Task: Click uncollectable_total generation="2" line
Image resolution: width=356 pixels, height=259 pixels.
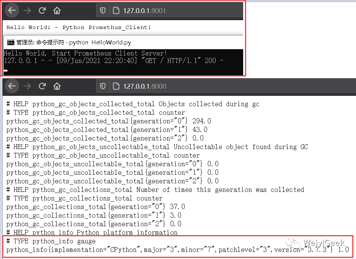Action: (x=112, y=181)
